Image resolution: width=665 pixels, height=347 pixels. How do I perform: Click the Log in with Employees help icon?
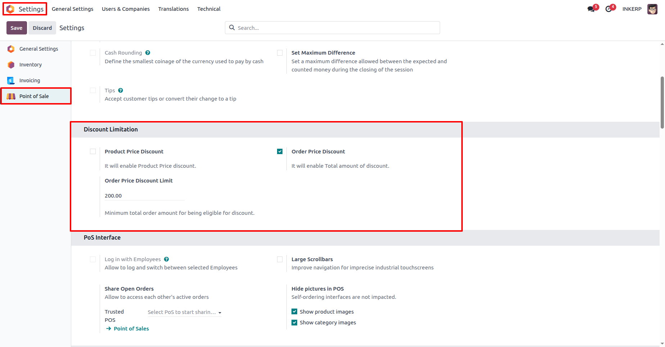tap(166, 259)
